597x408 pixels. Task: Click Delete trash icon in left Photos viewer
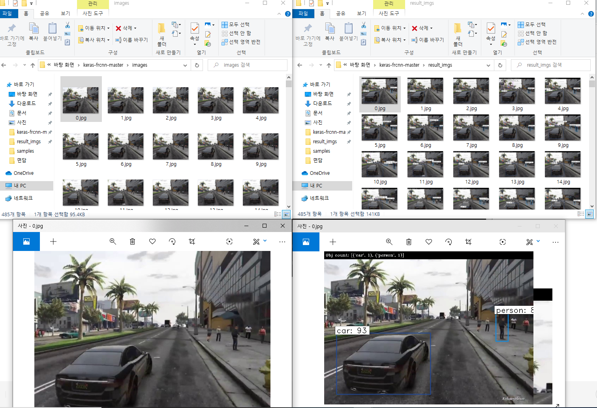coord(133,241)
